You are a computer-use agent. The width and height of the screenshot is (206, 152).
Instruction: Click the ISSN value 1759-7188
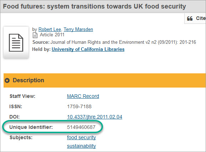[x=79, y=106]
